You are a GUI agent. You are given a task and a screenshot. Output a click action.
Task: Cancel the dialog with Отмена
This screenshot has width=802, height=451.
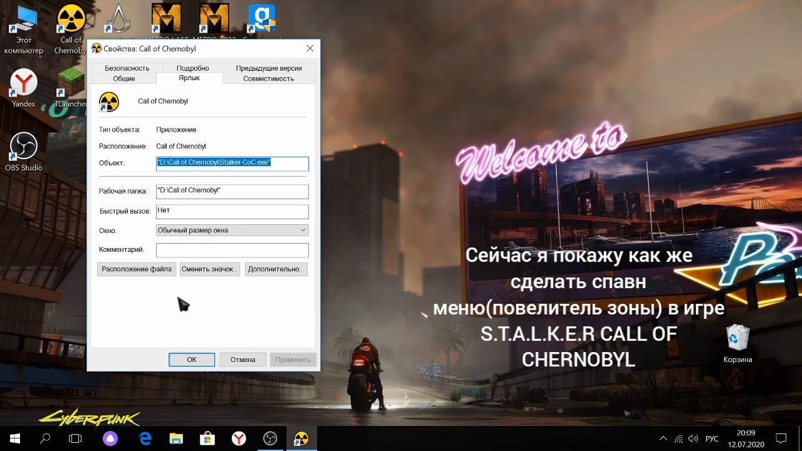pos(242,360)
